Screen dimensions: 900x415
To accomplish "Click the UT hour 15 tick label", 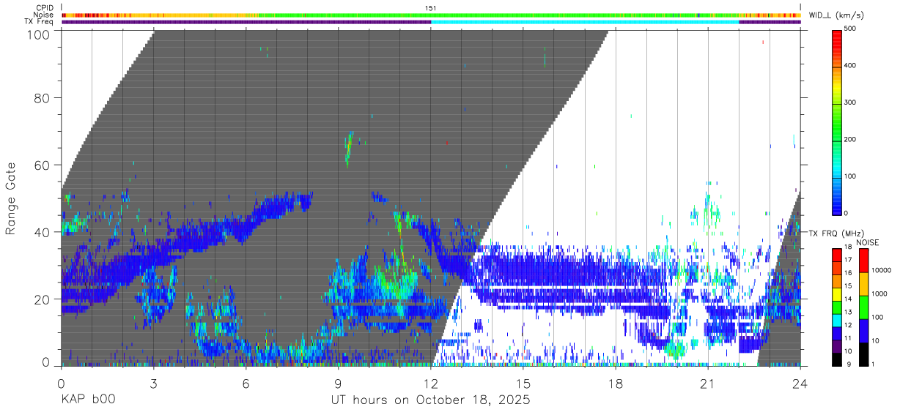I will [523, 384].
